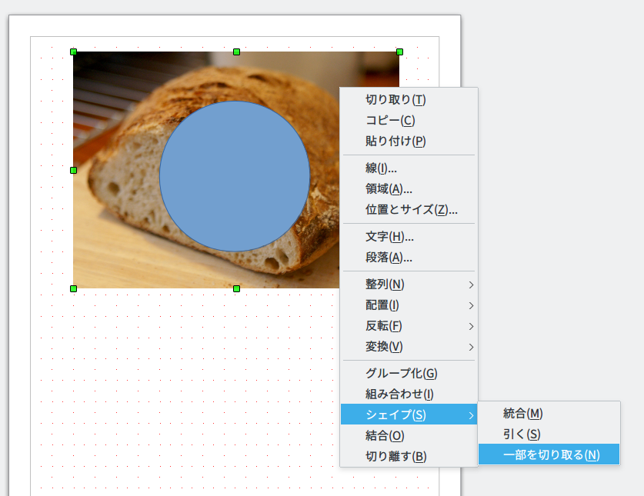Expand the 配置(I) submenu
644x496 pixels.
(x=409, y=305)
